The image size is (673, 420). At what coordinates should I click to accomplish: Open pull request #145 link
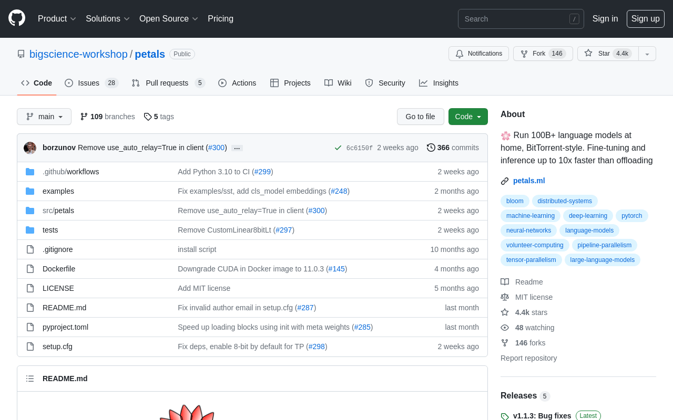336,269
